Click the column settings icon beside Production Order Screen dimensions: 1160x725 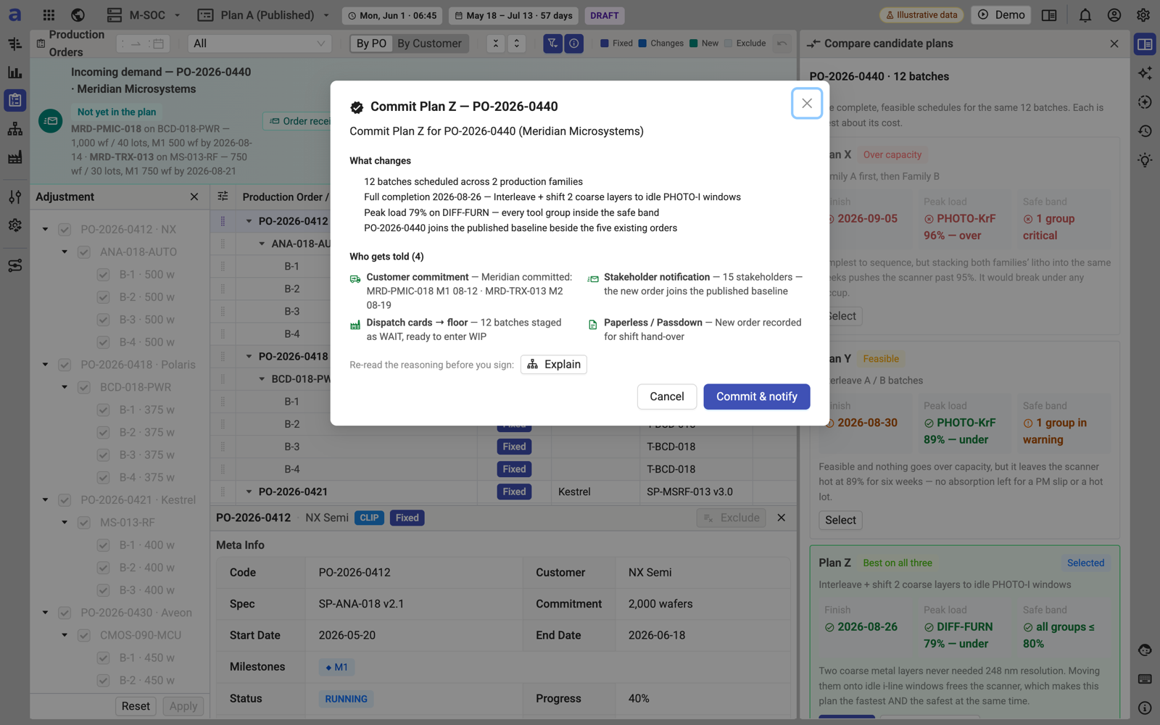pos(223,196)
